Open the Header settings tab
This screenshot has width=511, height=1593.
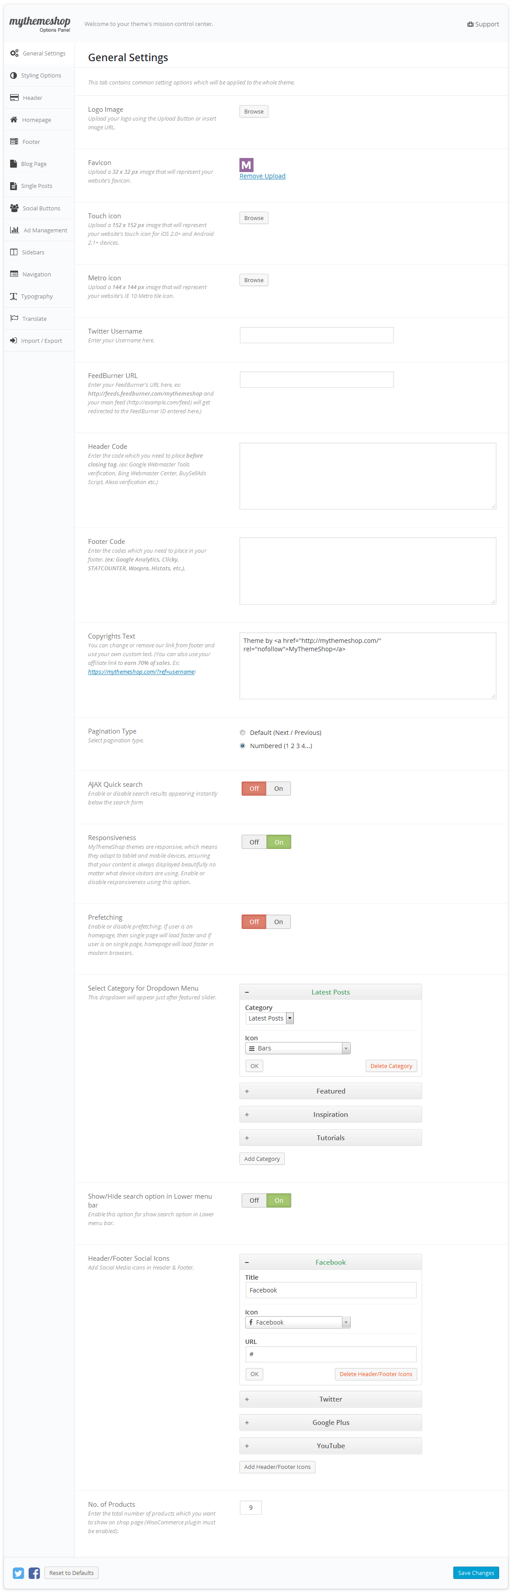(x=32, y=98)
